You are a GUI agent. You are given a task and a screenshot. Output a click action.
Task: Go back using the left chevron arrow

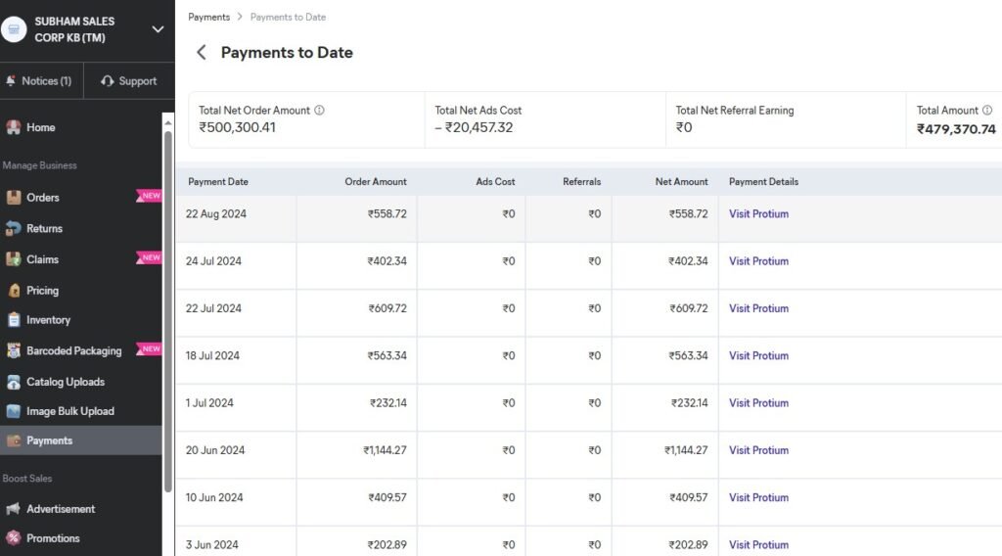[202, 53]
